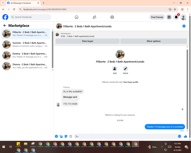Open the Filiberto conversation in the list
Viewport: 191px width, 153px height.
[26, 34]
